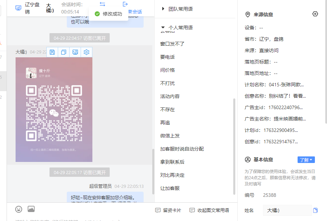327x221 pixels.
Task: Choose the 再追 quick phrase
Action: pyautogui.click(x=165, y=123)
